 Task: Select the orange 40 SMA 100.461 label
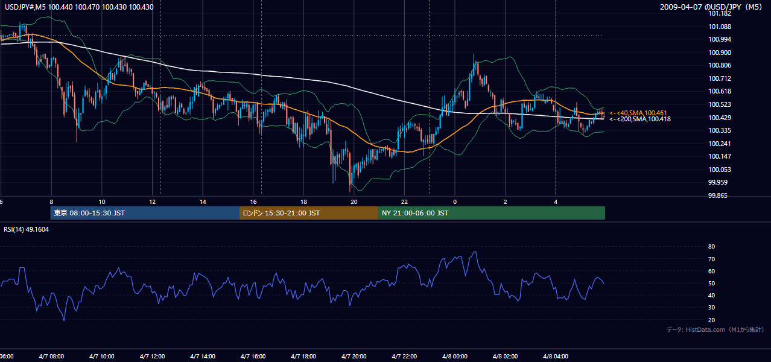pyautogui.click(x=638, y=113)
